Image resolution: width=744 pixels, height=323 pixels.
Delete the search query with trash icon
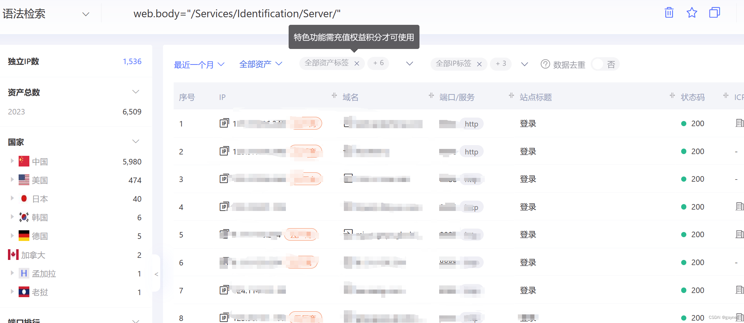point(669,13)
